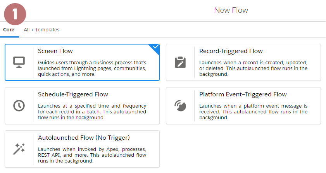The height and width of the screenshot is (173, 326).
Task: Choose the Record-Triggered Flow title
Action: coord(231,51)
